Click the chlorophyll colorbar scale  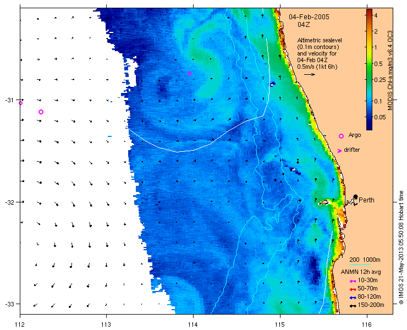(x=369, y=69)
